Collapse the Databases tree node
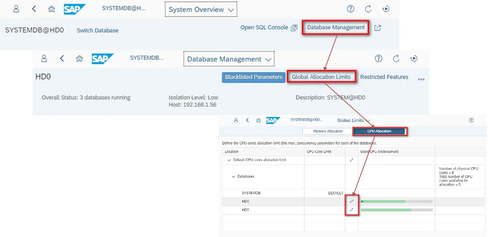The height and width of the screenshot is (237, 492). (233, 177)
